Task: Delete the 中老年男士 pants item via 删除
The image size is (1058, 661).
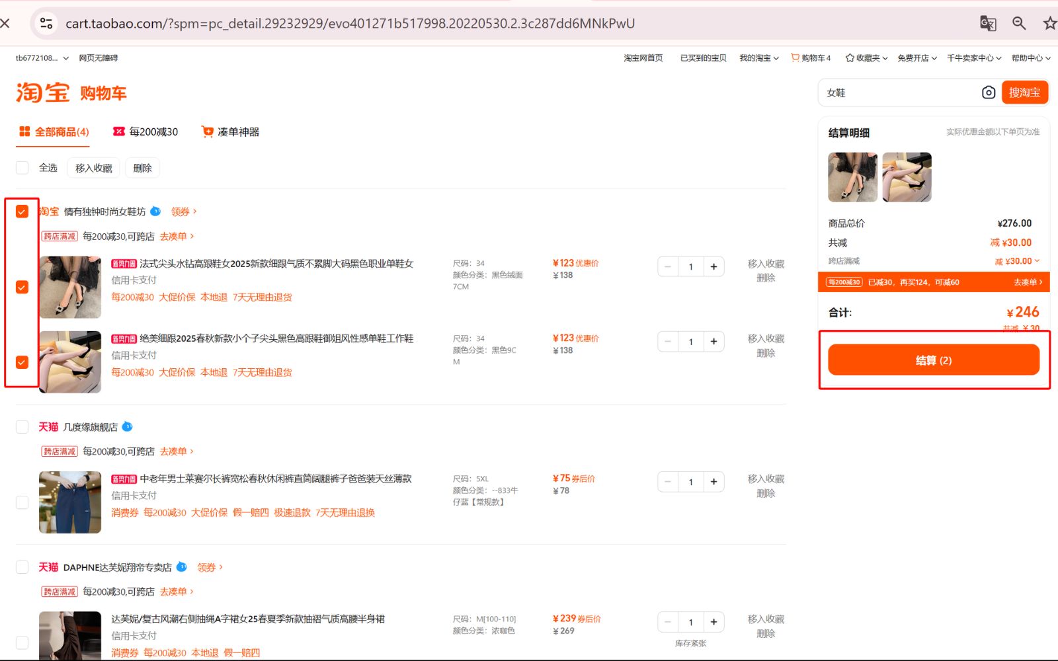Action: [766, 494]
